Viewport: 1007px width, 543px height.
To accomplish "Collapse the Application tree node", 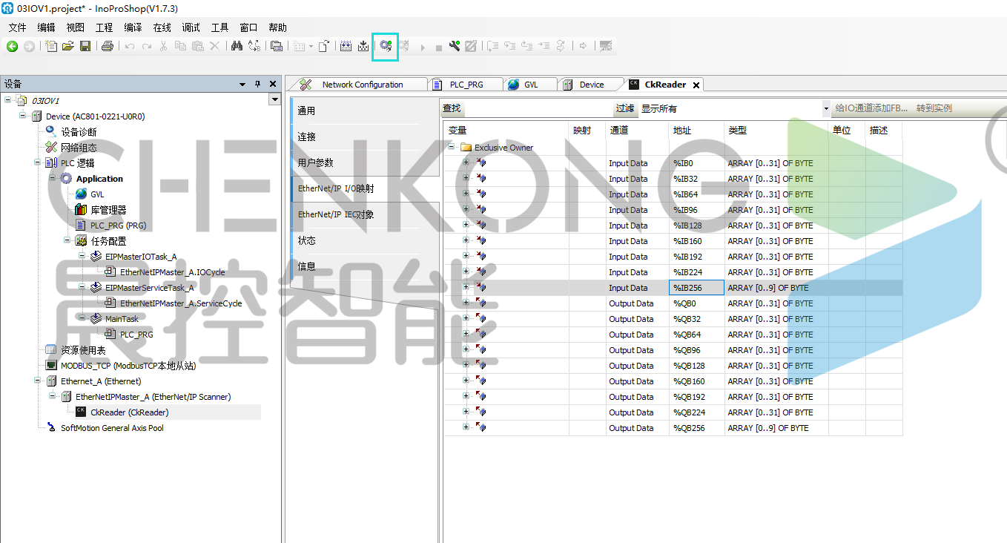I will coord(53,178).
